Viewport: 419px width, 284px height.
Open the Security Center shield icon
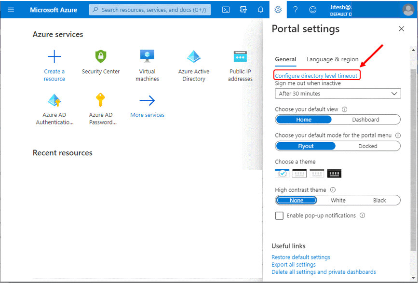click(x=101, y=56)
